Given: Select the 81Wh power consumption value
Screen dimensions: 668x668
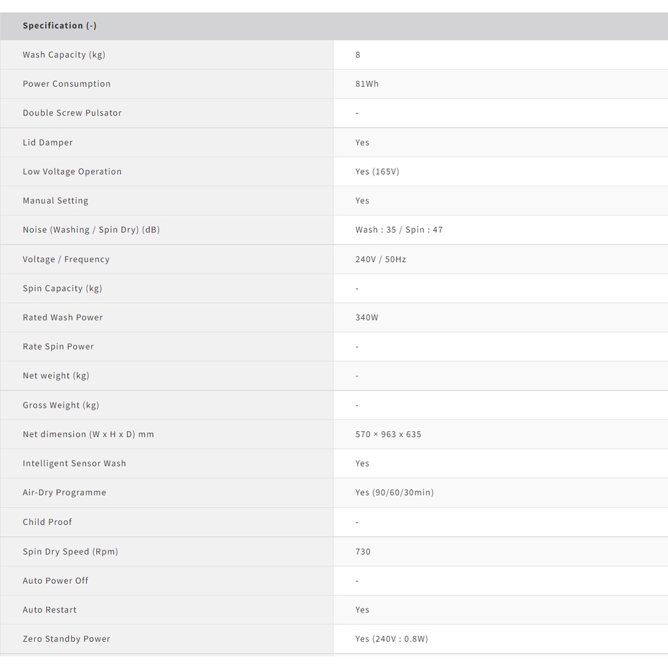Looking at the screenshot, I should pyautogui.click(x=367, y=84).
